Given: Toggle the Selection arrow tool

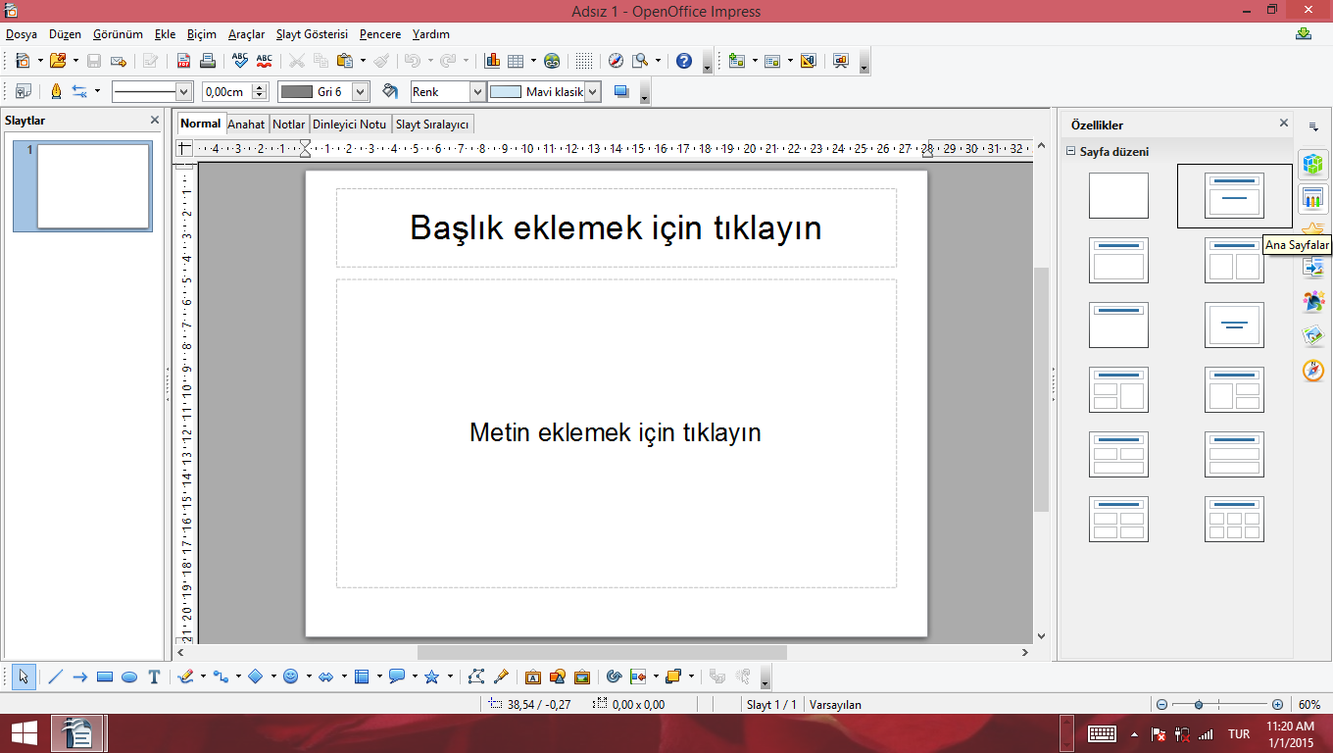Looking at the screenshot, I should tap(25, 677).
